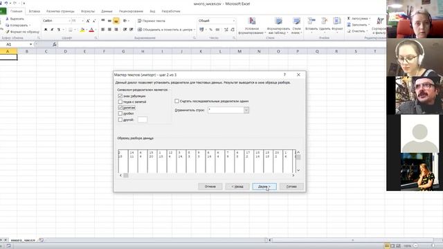This screenshot has height=249, width=443.
Task: Switch to the Формулы ribbon tab
Action: pos(88,11)
